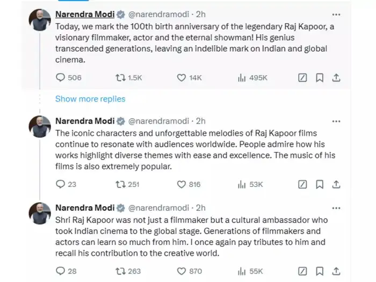
Task: Open Narendra Modi profile name on first tweet
Action: pos(84,14)
